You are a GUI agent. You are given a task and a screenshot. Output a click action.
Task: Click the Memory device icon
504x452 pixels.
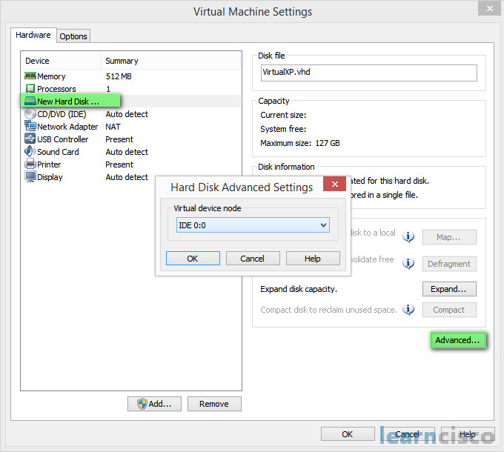[x=30, y=76]
